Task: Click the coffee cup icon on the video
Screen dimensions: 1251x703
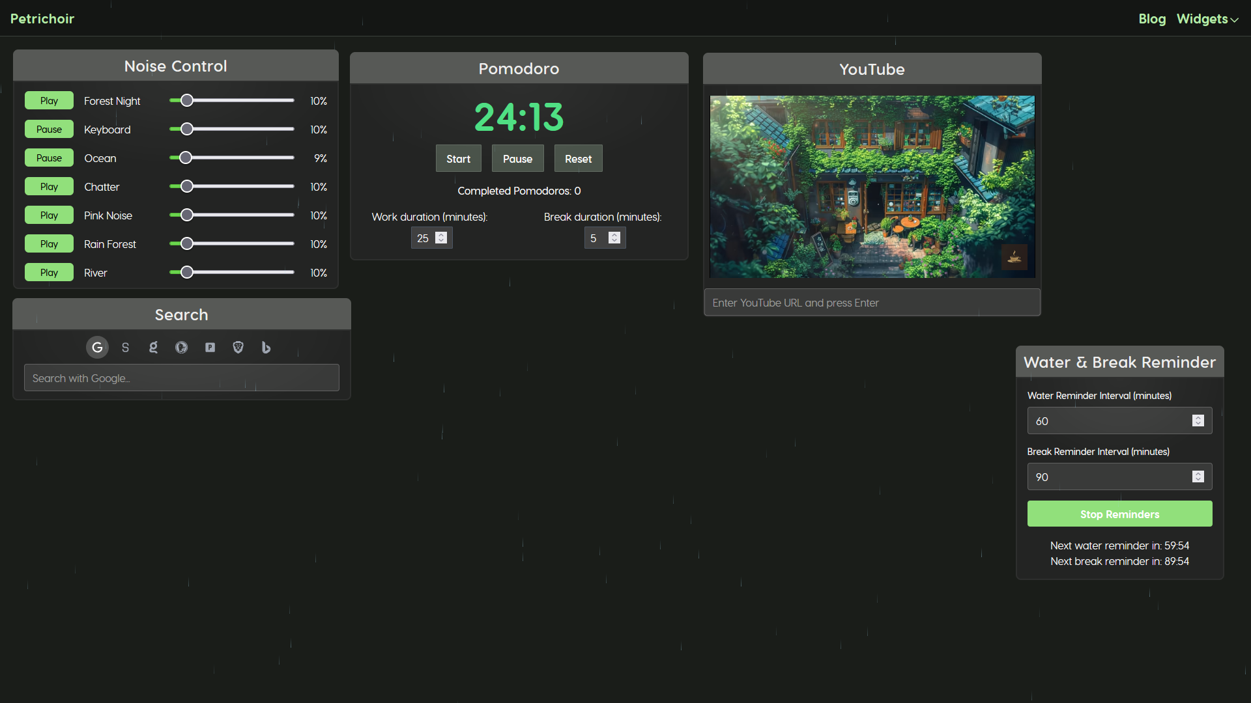Action: [x=1014, y=258]
